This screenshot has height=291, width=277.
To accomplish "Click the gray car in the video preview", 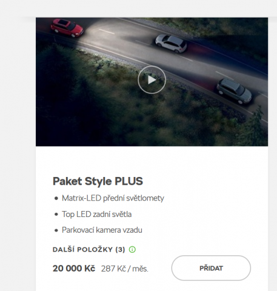I will pos(234,91).
